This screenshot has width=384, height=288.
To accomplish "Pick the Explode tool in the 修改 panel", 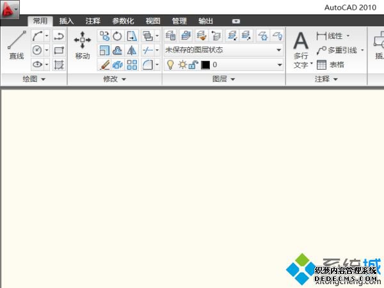I will [x=118, y=65].
